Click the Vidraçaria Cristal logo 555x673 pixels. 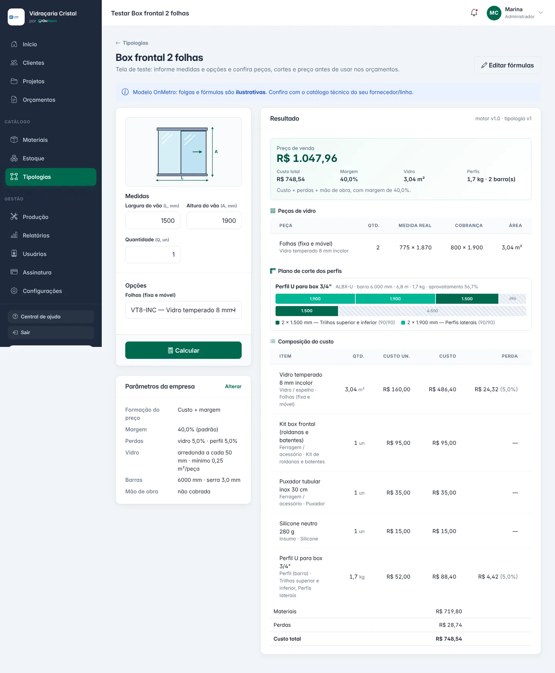tap(16, 17)
